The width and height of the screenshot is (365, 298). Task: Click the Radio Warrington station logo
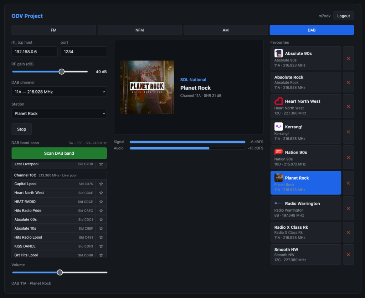point(278,203)
